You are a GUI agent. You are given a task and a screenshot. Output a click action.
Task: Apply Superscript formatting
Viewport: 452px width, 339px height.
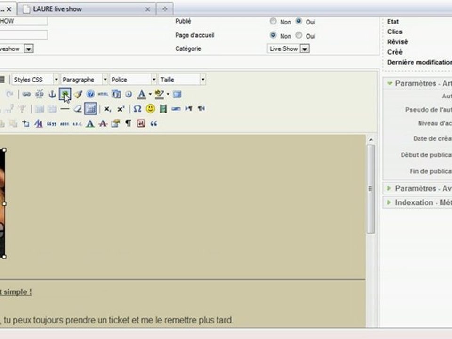point(121,109)
